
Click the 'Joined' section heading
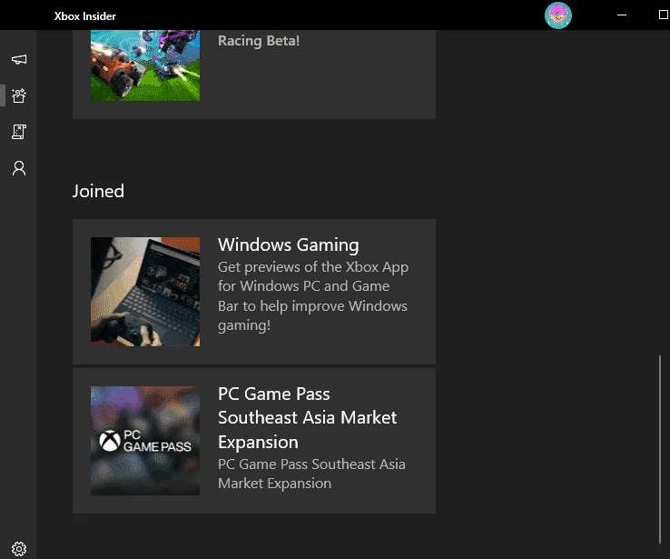tap(98, 191)
